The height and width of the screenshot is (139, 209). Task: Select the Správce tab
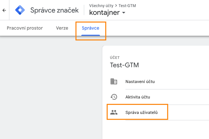[90, 28]
